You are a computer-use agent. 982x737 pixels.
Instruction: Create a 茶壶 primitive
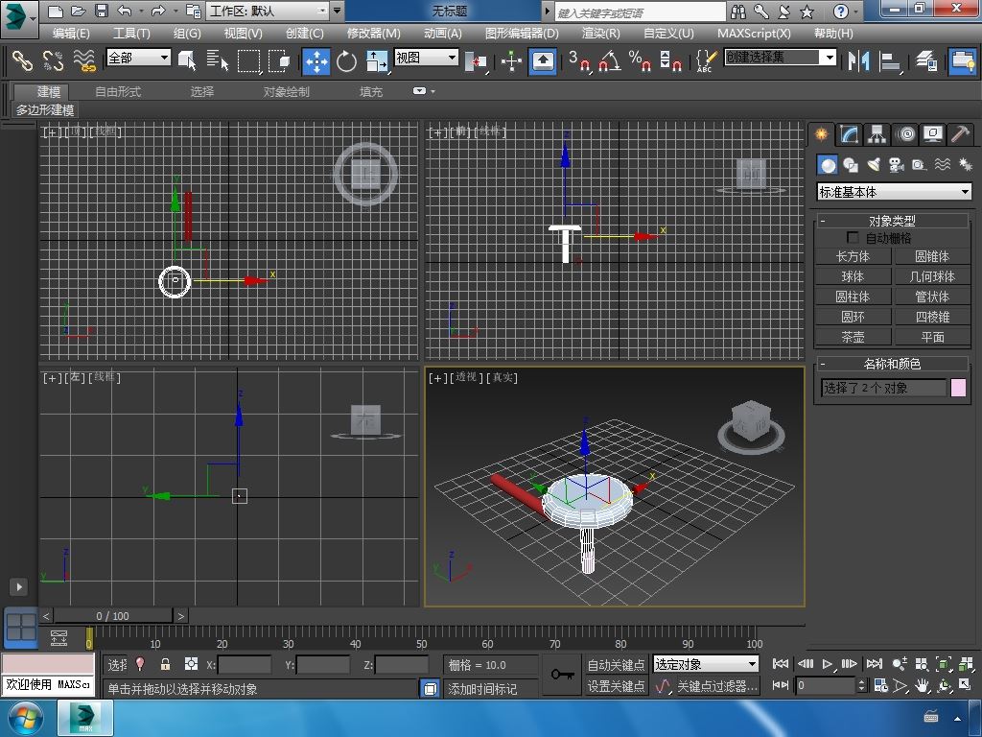(x=853, y=337)
